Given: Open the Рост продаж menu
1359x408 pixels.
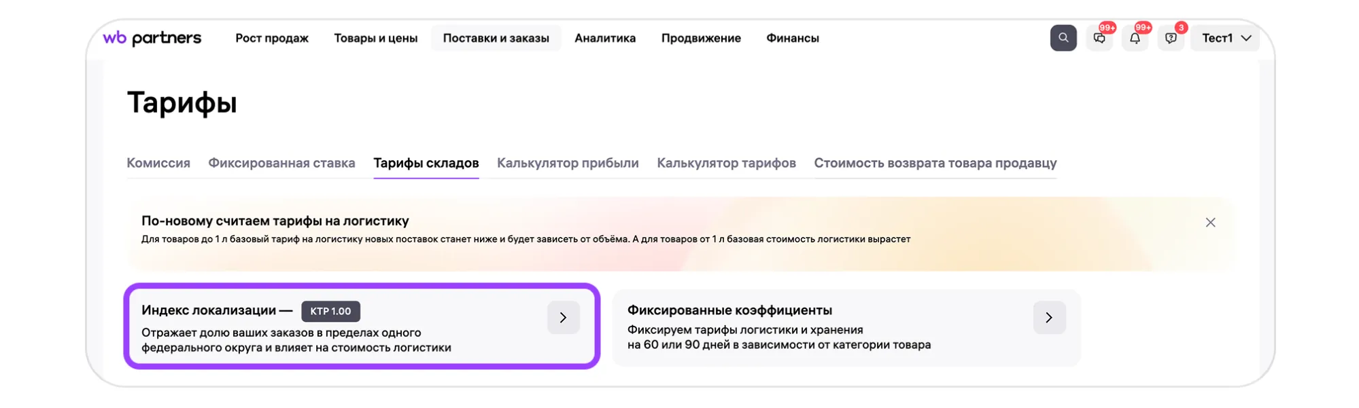Looking at the screenshot, I should click(272, 38).
